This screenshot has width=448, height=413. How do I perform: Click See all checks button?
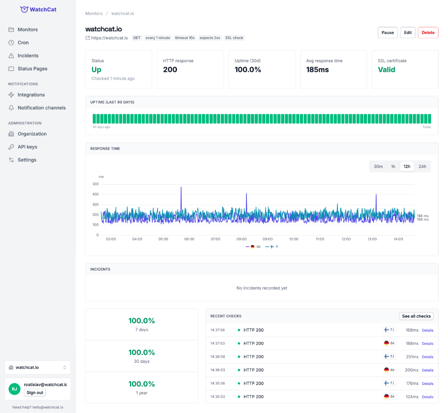416,316
